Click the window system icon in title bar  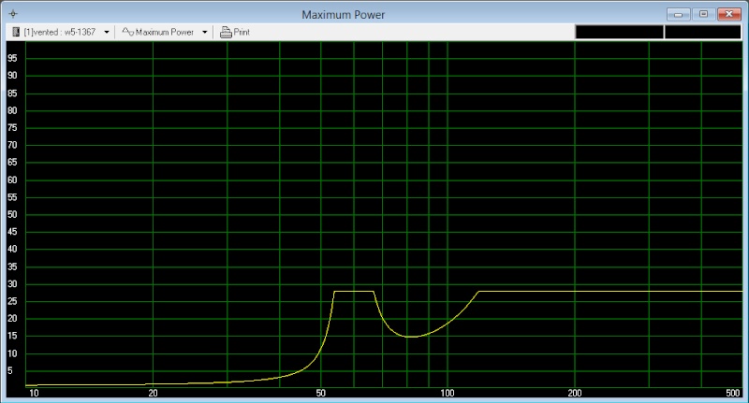(x=13, y=14)
